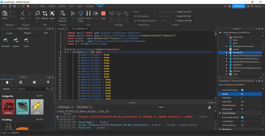Screen dimensions: 265x136
Task: Click the Explorer panel vertical scrollbar
Action: coord(263,56)
